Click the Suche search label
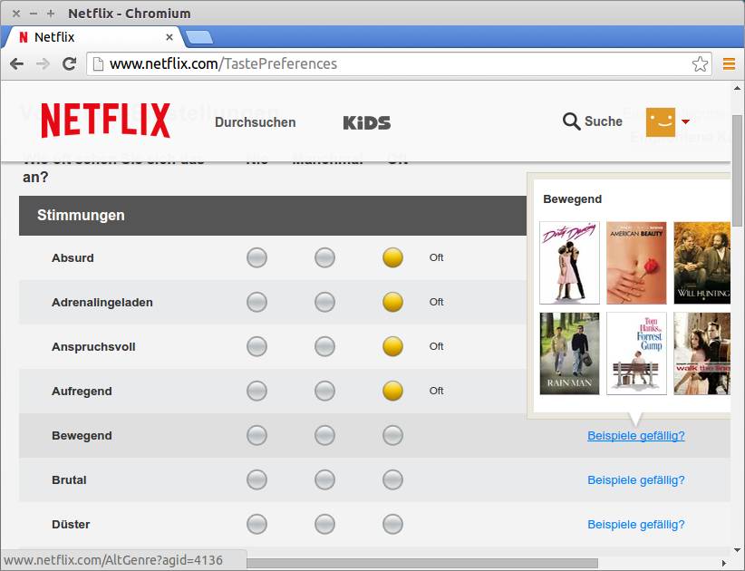This screenshot has width=745, height=571. coord(604,121)
